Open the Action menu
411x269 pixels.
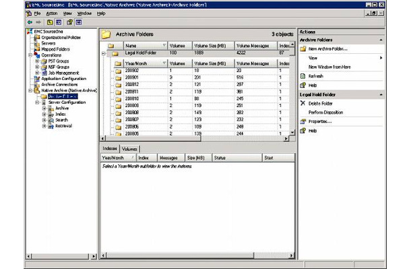pos(52,13)
